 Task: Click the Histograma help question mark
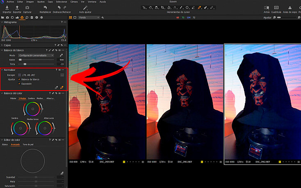(x=62, y=22)
